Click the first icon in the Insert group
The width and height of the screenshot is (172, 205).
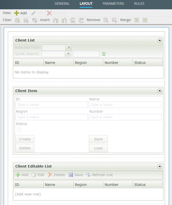click(x=56, y=20)
